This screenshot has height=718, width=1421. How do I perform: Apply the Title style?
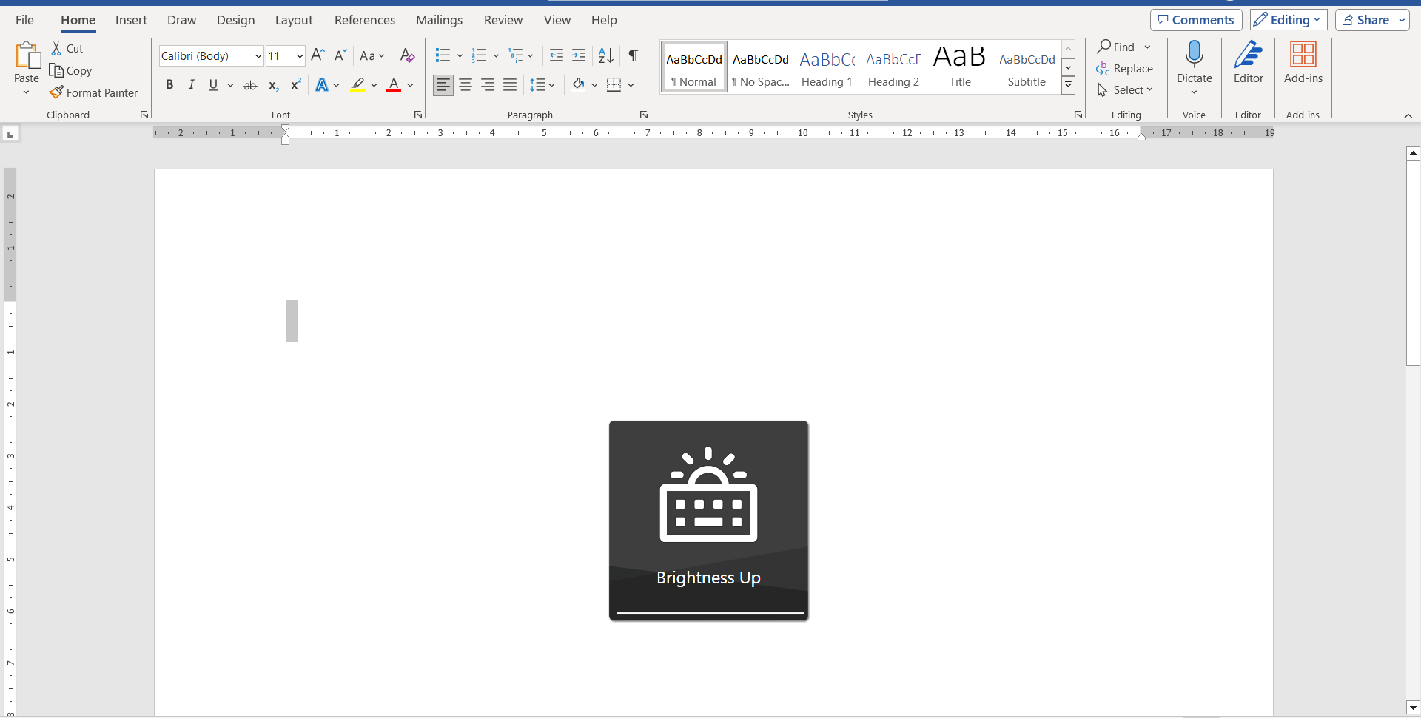point(960,67)
